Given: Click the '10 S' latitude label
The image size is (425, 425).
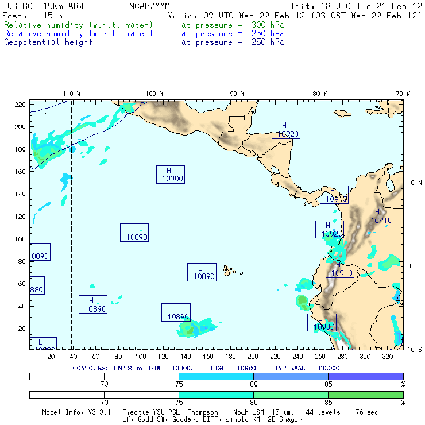Looking at the screenshot, I should click(415, 349).
